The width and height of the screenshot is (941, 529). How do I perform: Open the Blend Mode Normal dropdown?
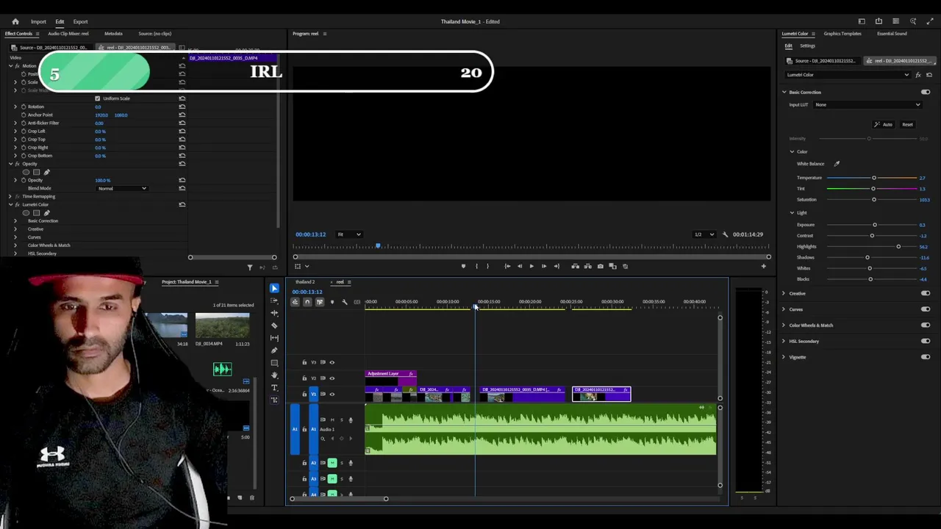click(x=122, y=189)
